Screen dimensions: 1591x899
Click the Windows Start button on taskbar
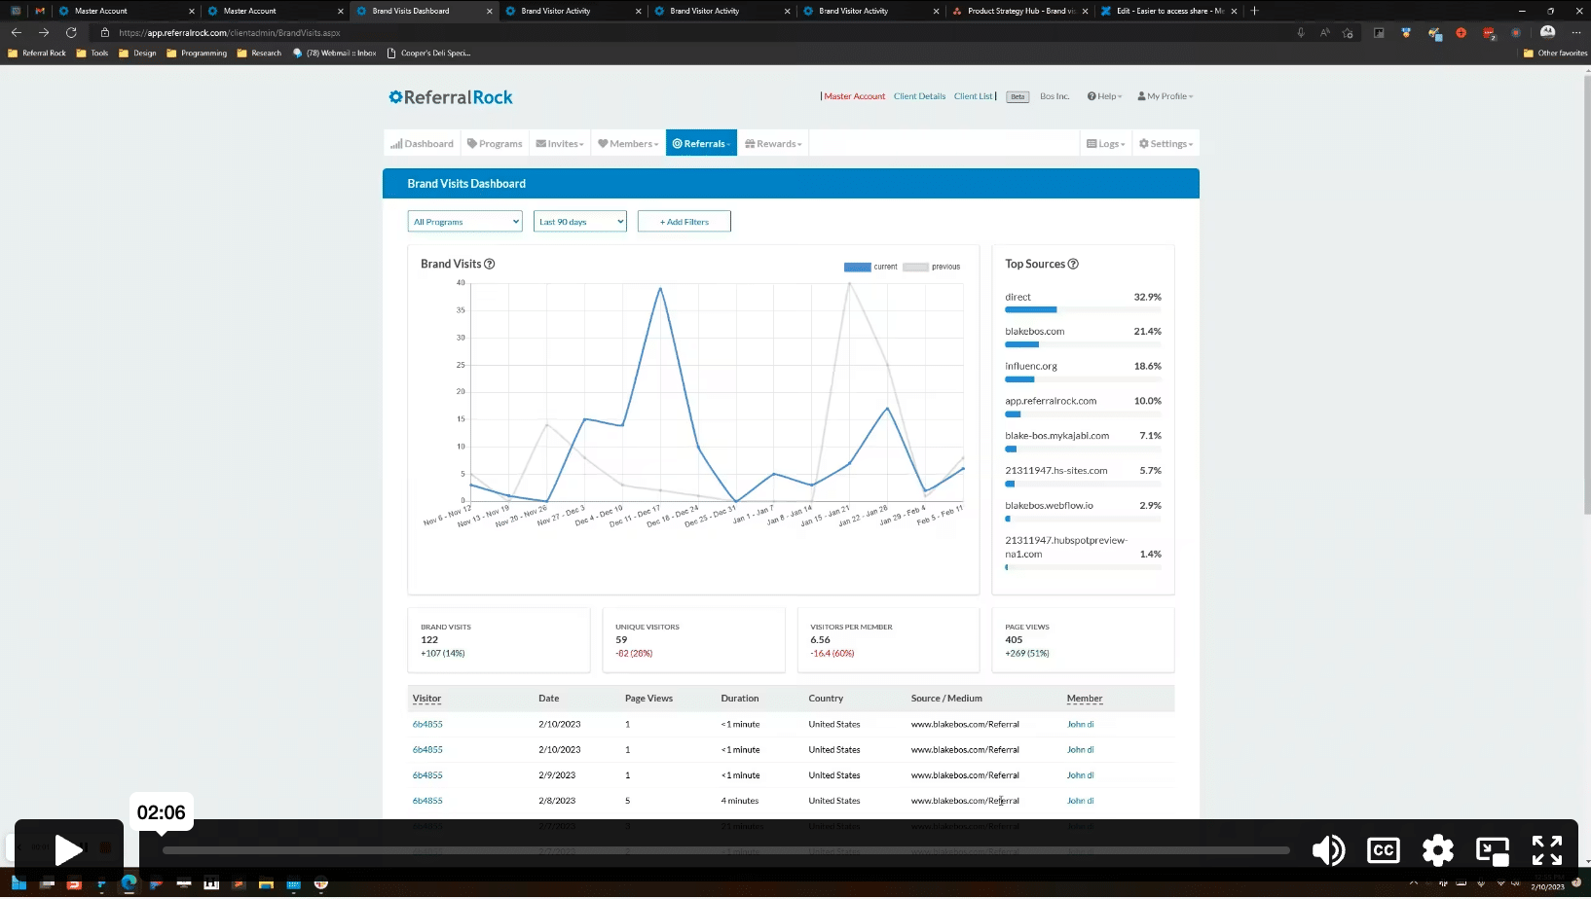point(18,883)
